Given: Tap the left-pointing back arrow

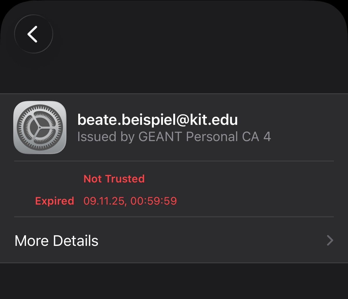Looking at the screenshot, I should 33,34.
